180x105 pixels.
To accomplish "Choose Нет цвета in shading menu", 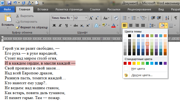I will 145,69.
